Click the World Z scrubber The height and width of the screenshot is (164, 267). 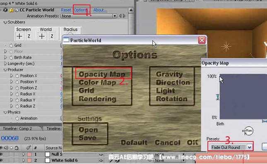tap(52, 36)
